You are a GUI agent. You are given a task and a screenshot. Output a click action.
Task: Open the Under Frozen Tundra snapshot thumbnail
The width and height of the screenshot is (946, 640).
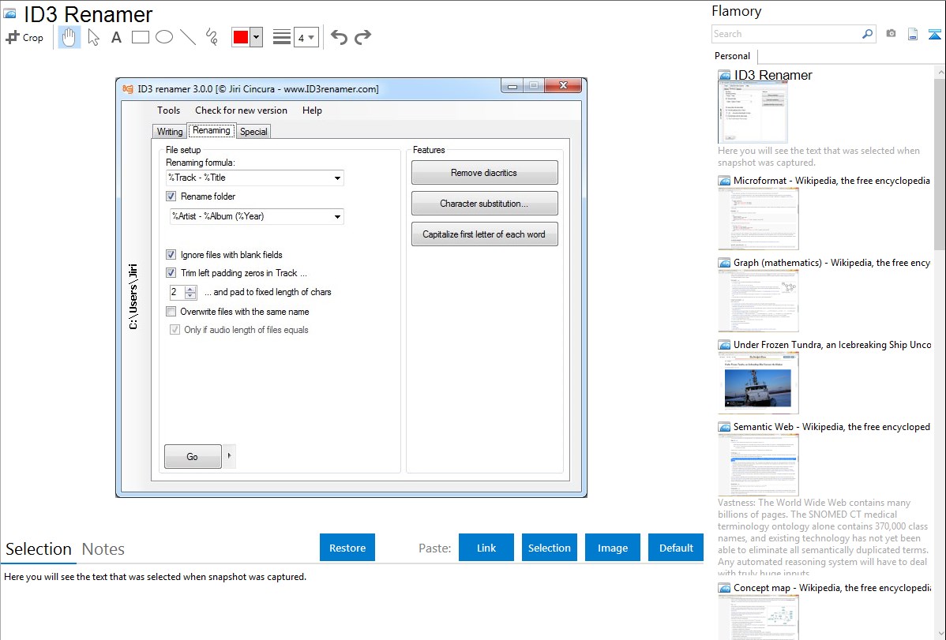[x=758, y=383]
